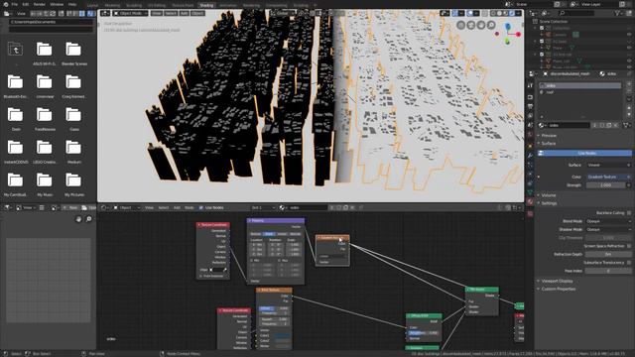
Task: Expand the Viewport Display panel
Action: pyautogui.click(x=557, y=281)
